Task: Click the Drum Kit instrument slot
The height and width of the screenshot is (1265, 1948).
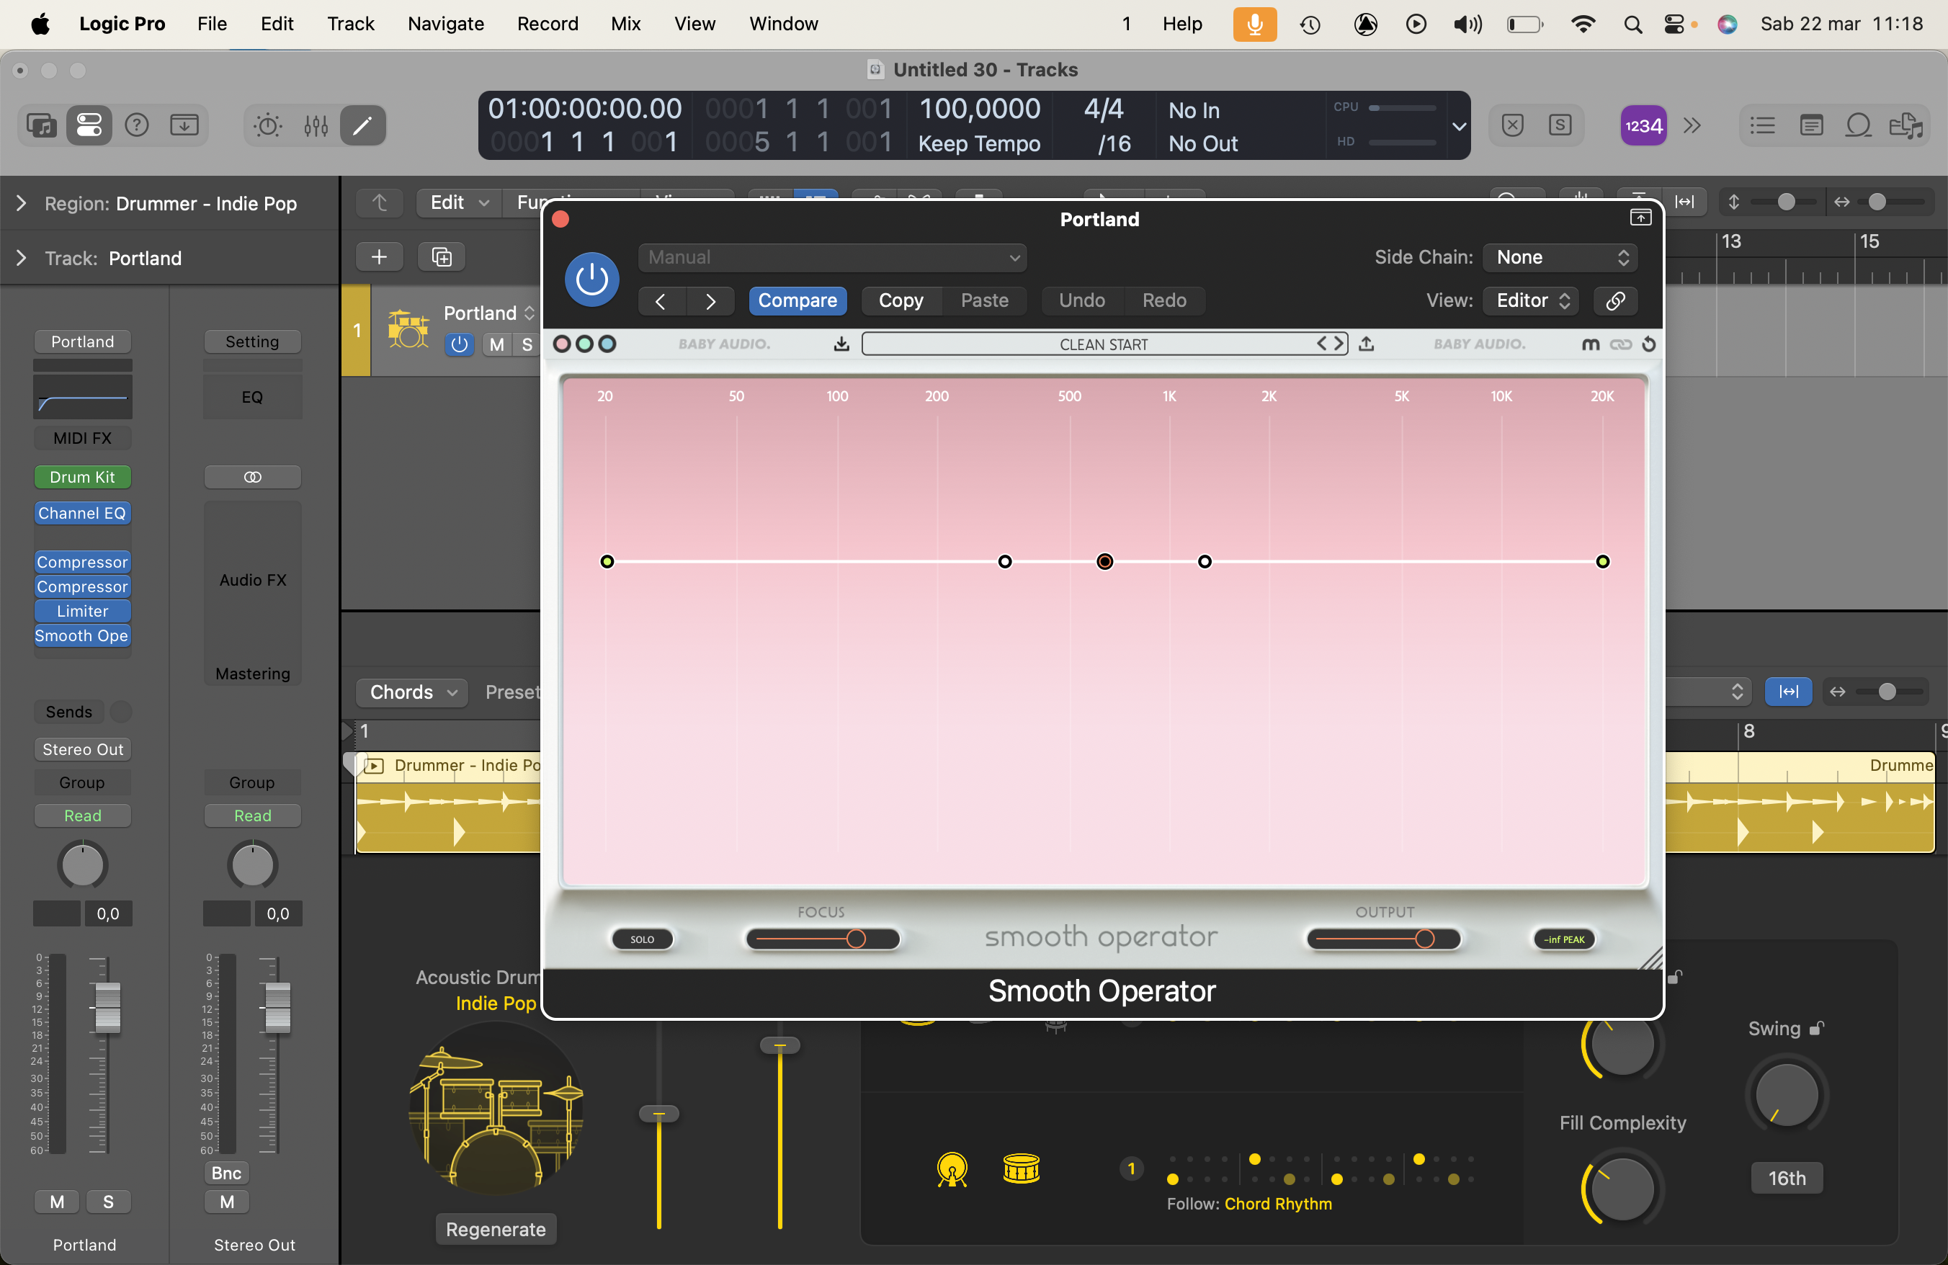Action: [82, 477]
